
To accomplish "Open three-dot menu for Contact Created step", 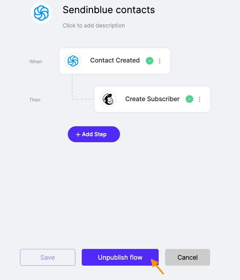I will (159, 61).
